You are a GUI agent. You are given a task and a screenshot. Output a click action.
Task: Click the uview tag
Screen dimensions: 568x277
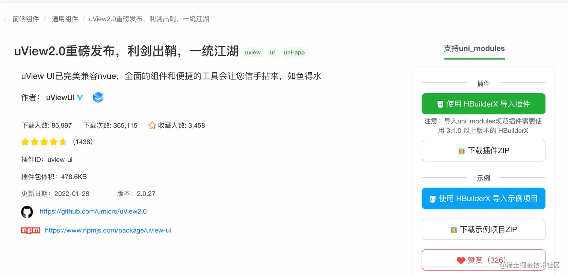pyautogui.click(x=253, y=52)
